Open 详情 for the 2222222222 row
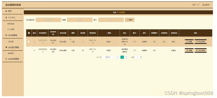This screenshot has width=217, height=98. tap(189, 50)
